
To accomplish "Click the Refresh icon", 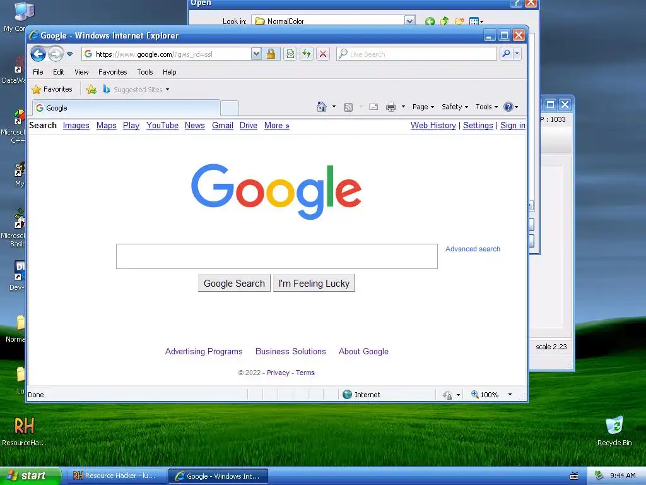I will tap(307, 54).
